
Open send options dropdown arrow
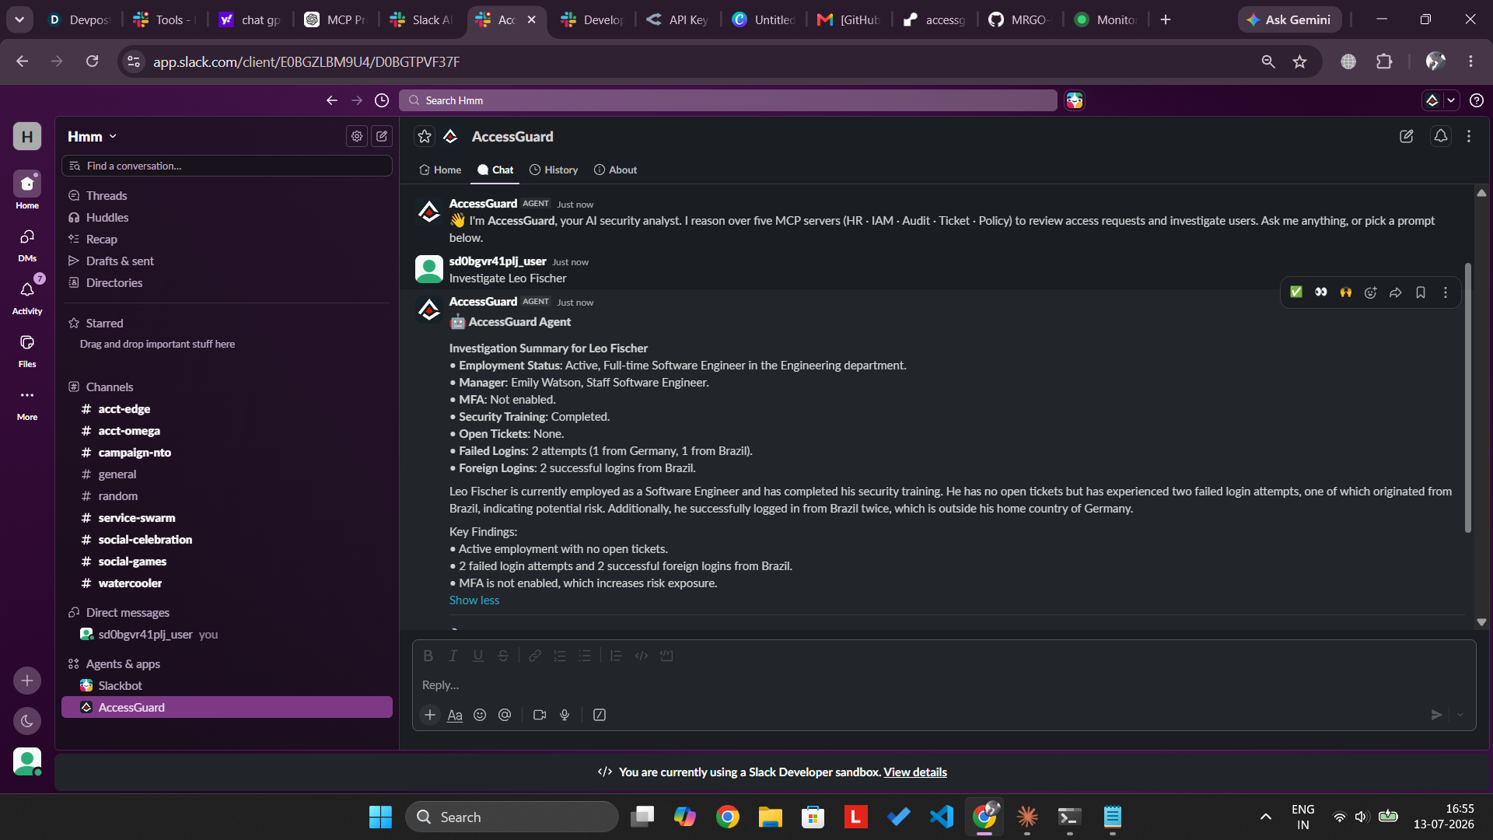click(1460, 715)
